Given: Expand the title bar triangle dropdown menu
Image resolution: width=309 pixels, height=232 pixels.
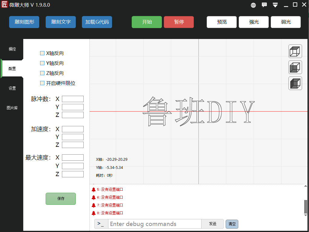Looking at the screenshot, I should click(275, 5).
